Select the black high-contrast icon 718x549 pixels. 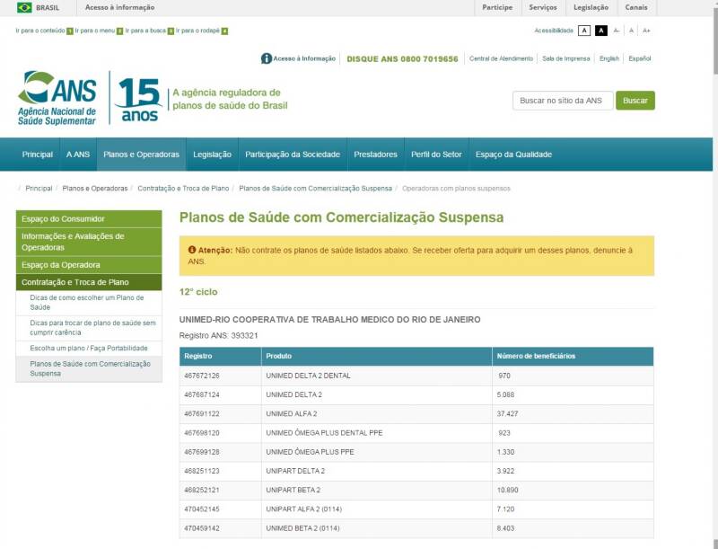pyautogui.click(x=601, y=31)
